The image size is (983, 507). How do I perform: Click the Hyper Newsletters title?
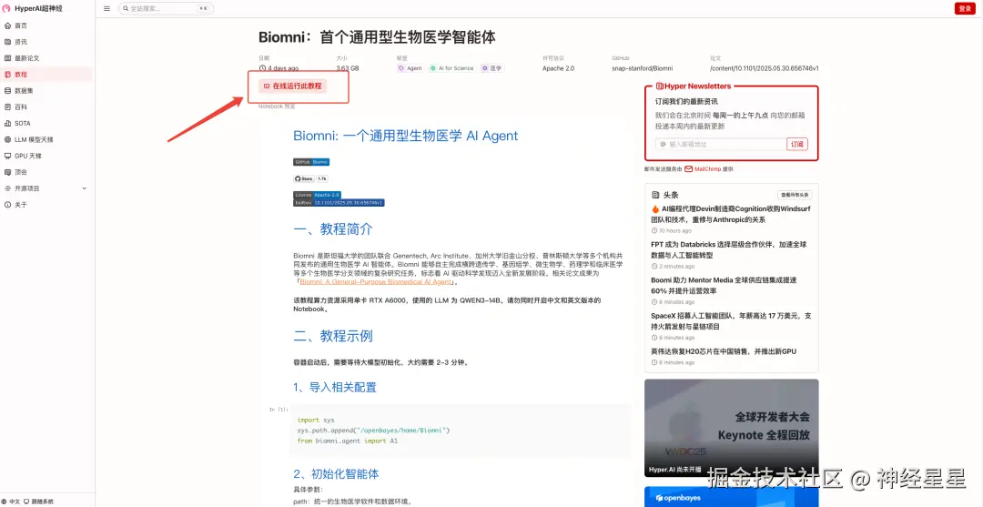(x=693, y=86)
